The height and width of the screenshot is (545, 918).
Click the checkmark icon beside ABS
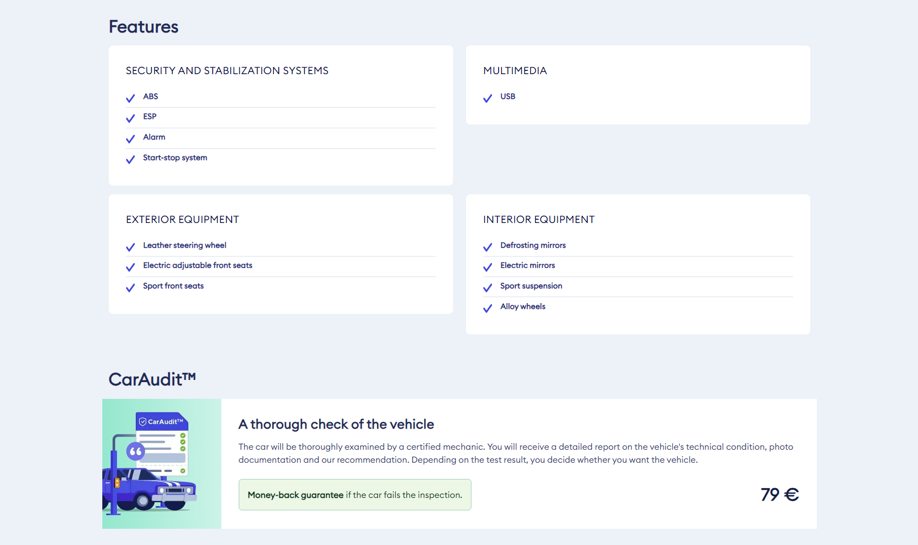click(130, 98)
